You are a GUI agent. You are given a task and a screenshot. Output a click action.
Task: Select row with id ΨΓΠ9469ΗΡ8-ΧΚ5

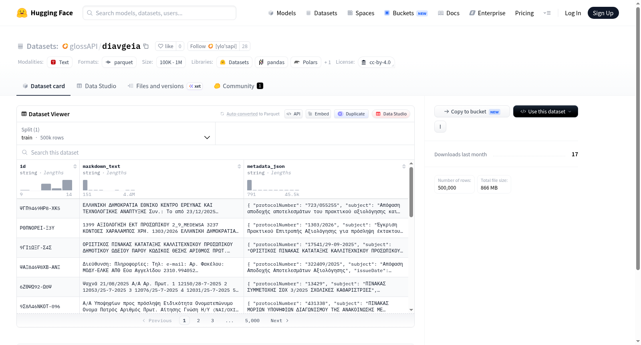coord(212,208)
